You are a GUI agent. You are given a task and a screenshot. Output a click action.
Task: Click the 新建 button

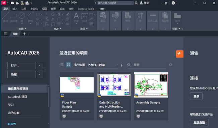coord(21,74)
